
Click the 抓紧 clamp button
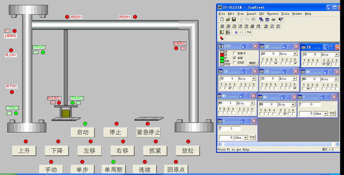pos(155,151)
